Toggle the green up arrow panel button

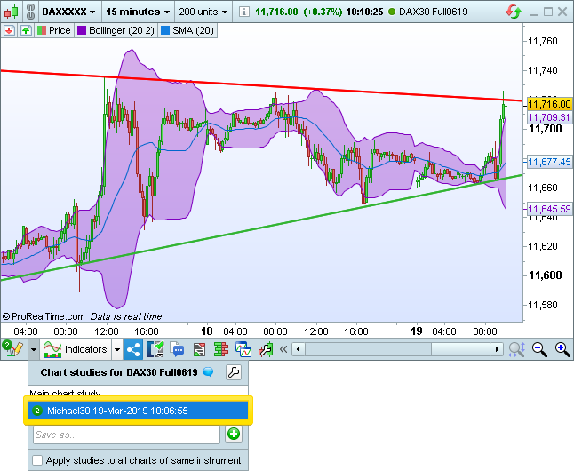click(x=26, y=30)
